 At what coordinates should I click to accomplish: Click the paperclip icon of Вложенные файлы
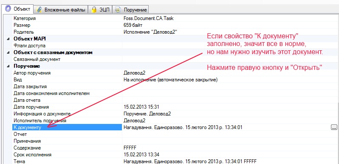pos(39,9)
